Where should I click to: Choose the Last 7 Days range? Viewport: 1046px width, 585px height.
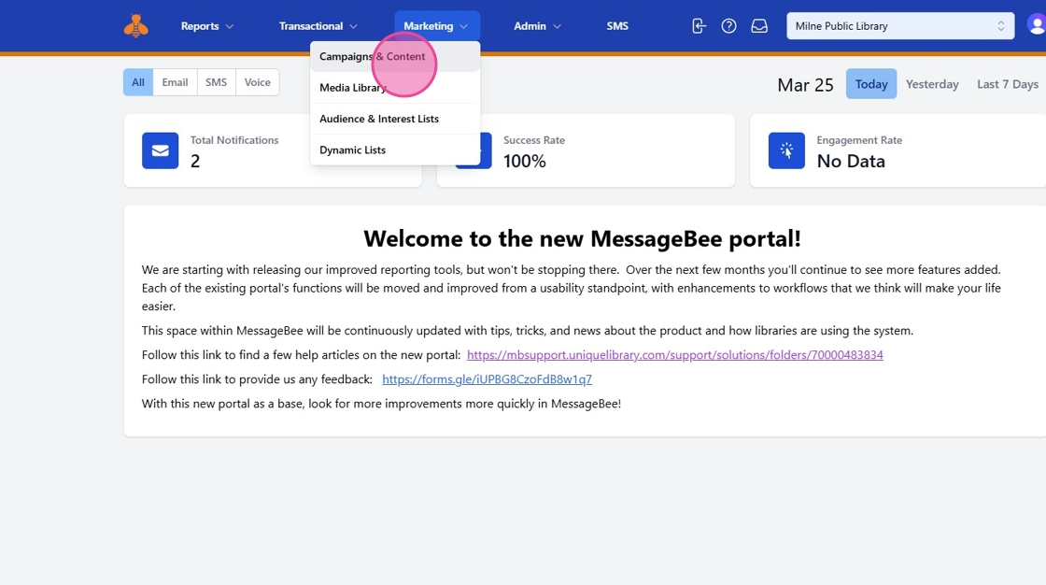1008,84
